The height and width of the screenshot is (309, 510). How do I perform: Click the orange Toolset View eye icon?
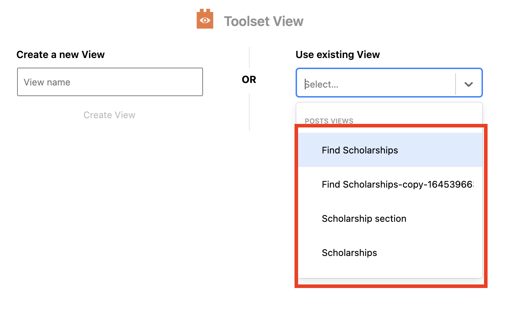pyautogui.click(x=205, y=19)
